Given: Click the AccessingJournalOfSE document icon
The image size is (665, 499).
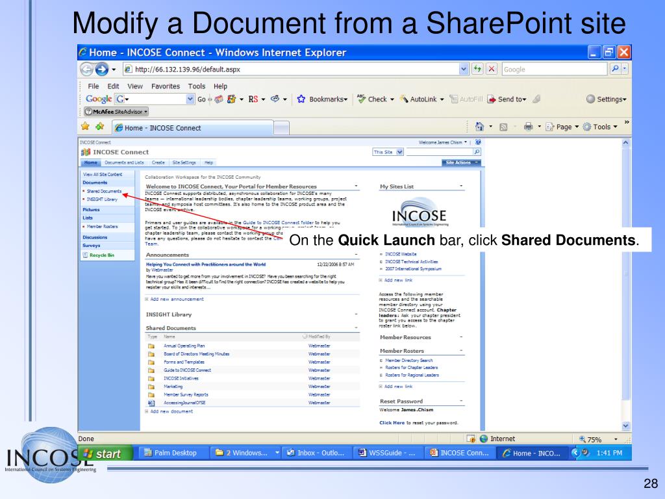Looking at the screenshot, I should pyautogui.click(x=151, y=403).
